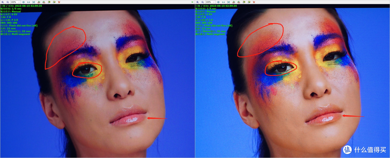The height and width of the screenshot is (158, 390).
Task: Zoom in on the right pane image
Action: tap(198, 2)
